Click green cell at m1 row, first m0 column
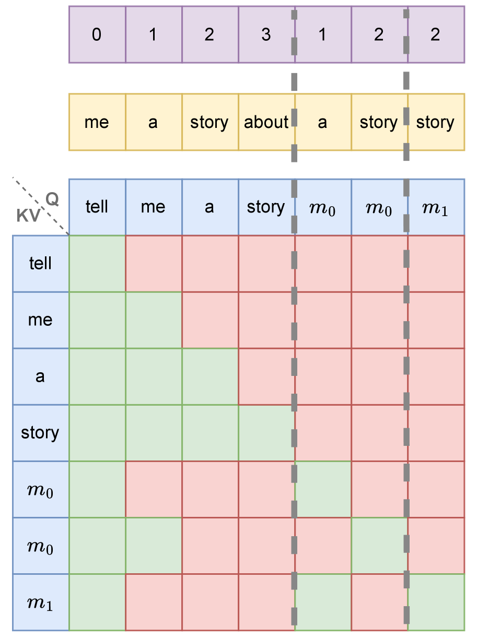 click(323, 602)
